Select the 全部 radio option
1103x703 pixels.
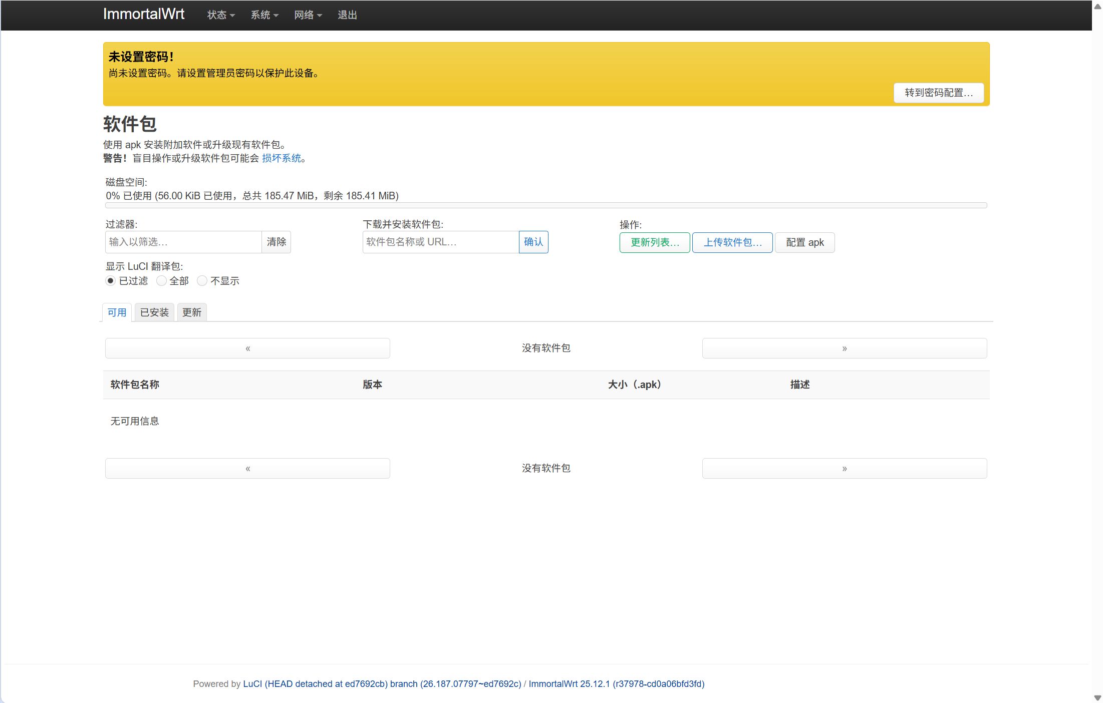[x=161, y=281]
